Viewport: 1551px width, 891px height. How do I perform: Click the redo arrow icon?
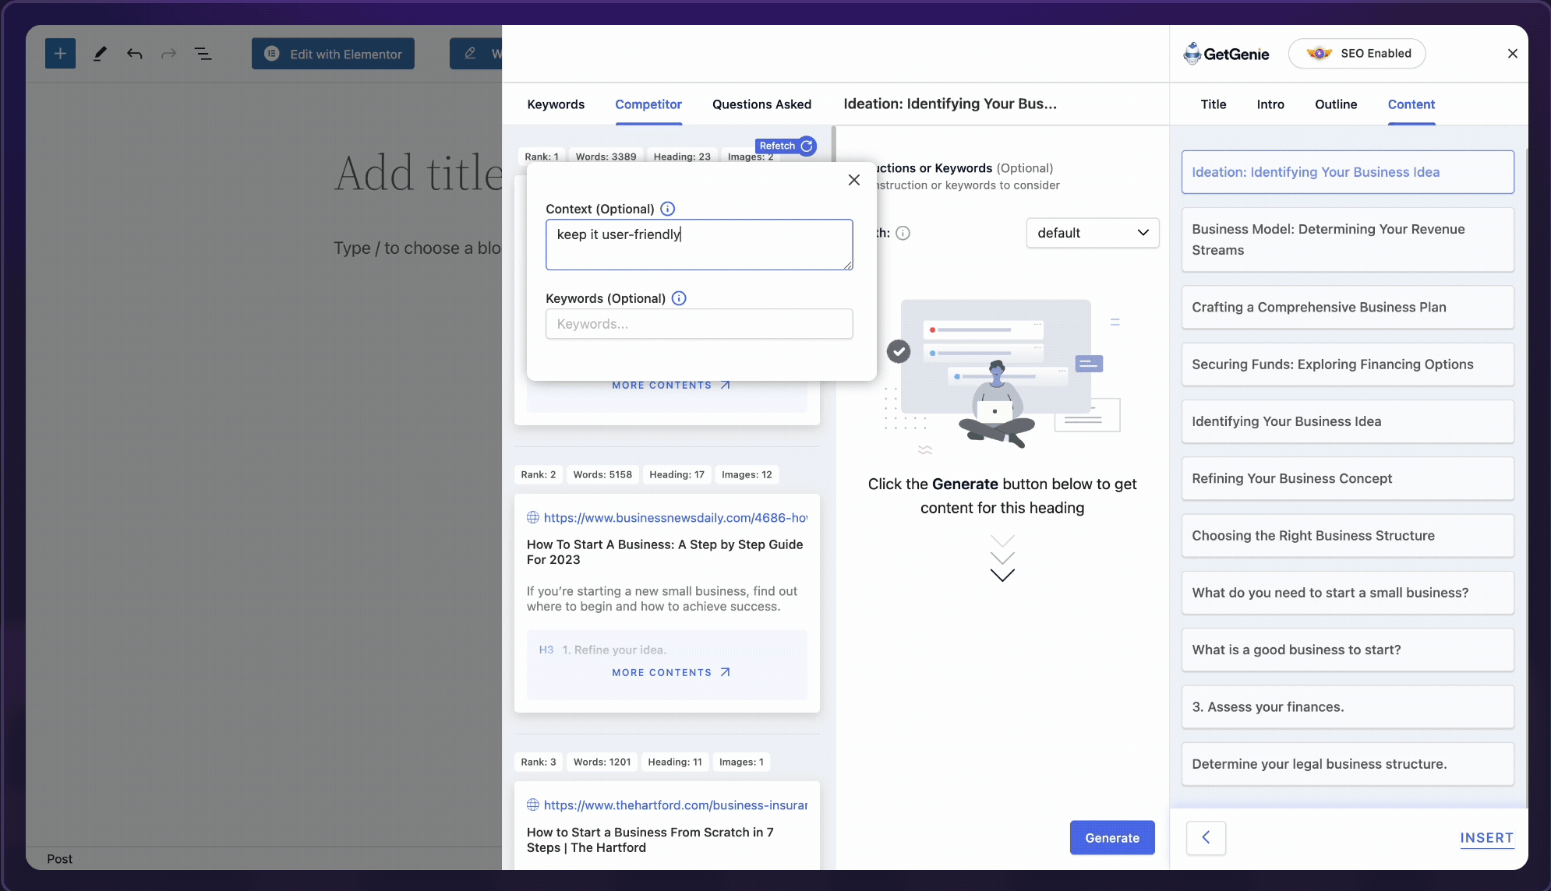pyautogui.click(x=168, y=53)
